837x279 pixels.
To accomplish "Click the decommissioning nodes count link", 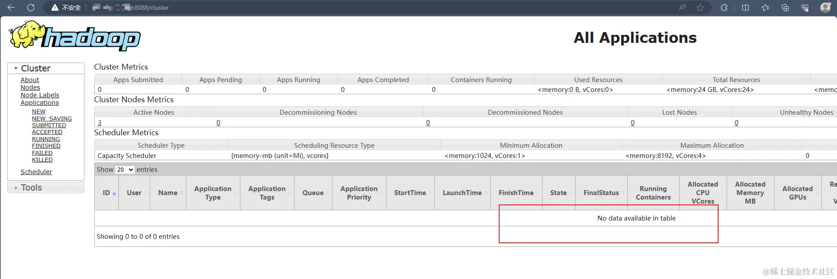I will click(219, 122).
